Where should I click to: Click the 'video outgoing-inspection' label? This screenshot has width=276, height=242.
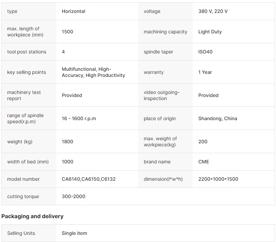click(161, 95)
